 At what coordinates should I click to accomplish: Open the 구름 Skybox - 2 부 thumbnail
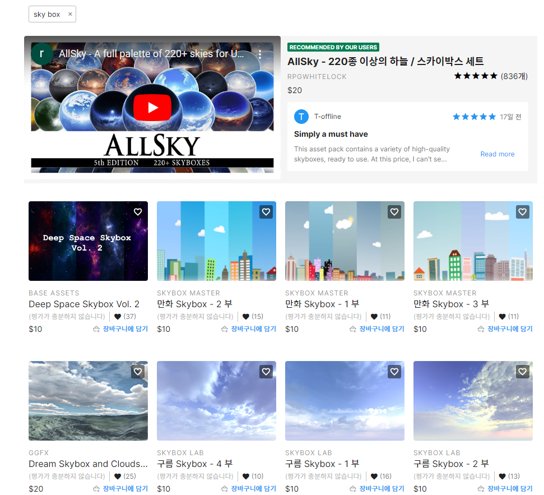pyautogui.click(x=473, y=401)
